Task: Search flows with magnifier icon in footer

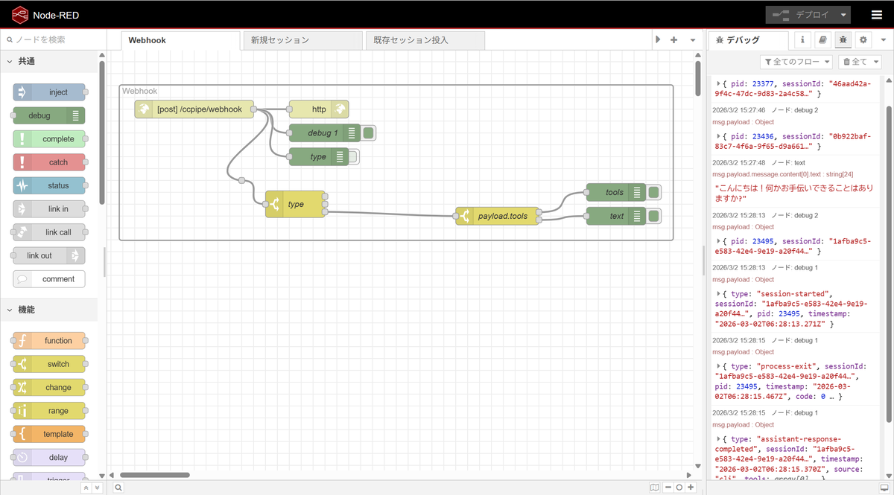Action: pyautogui.click(x=118, y=488)
